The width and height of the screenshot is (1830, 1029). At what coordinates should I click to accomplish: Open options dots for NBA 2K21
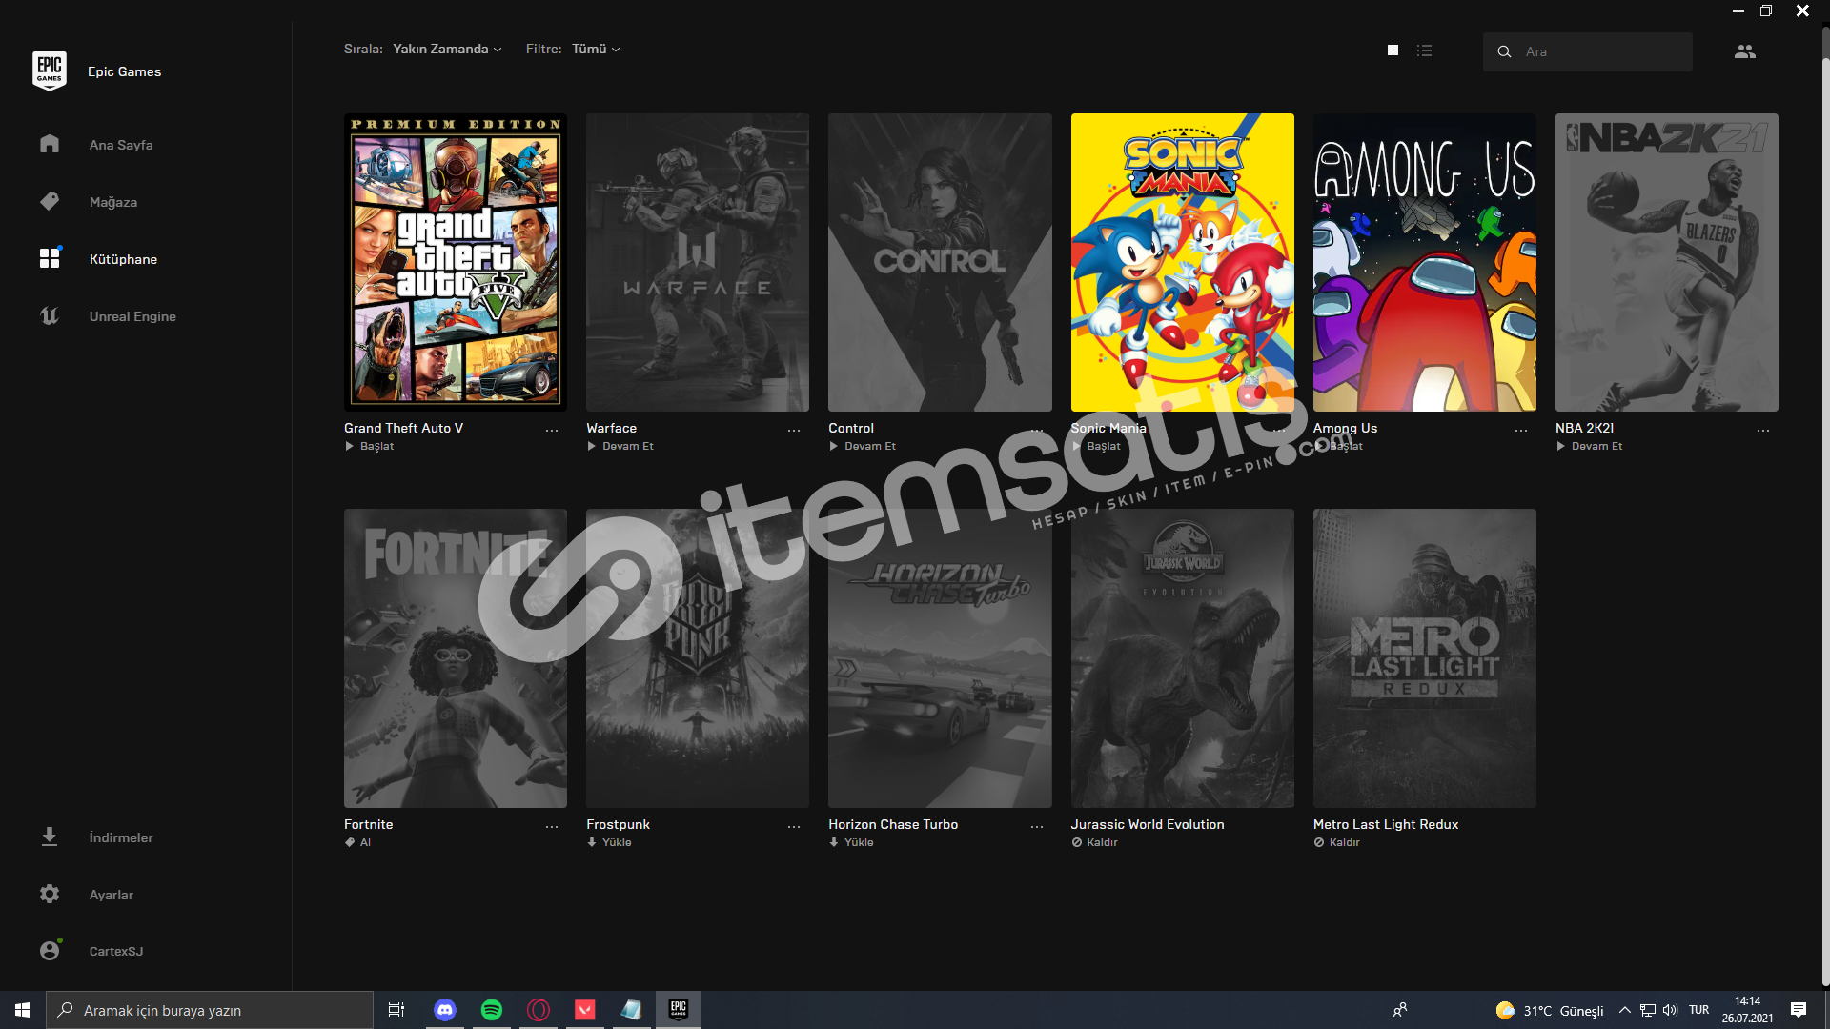click(1763, 431)
